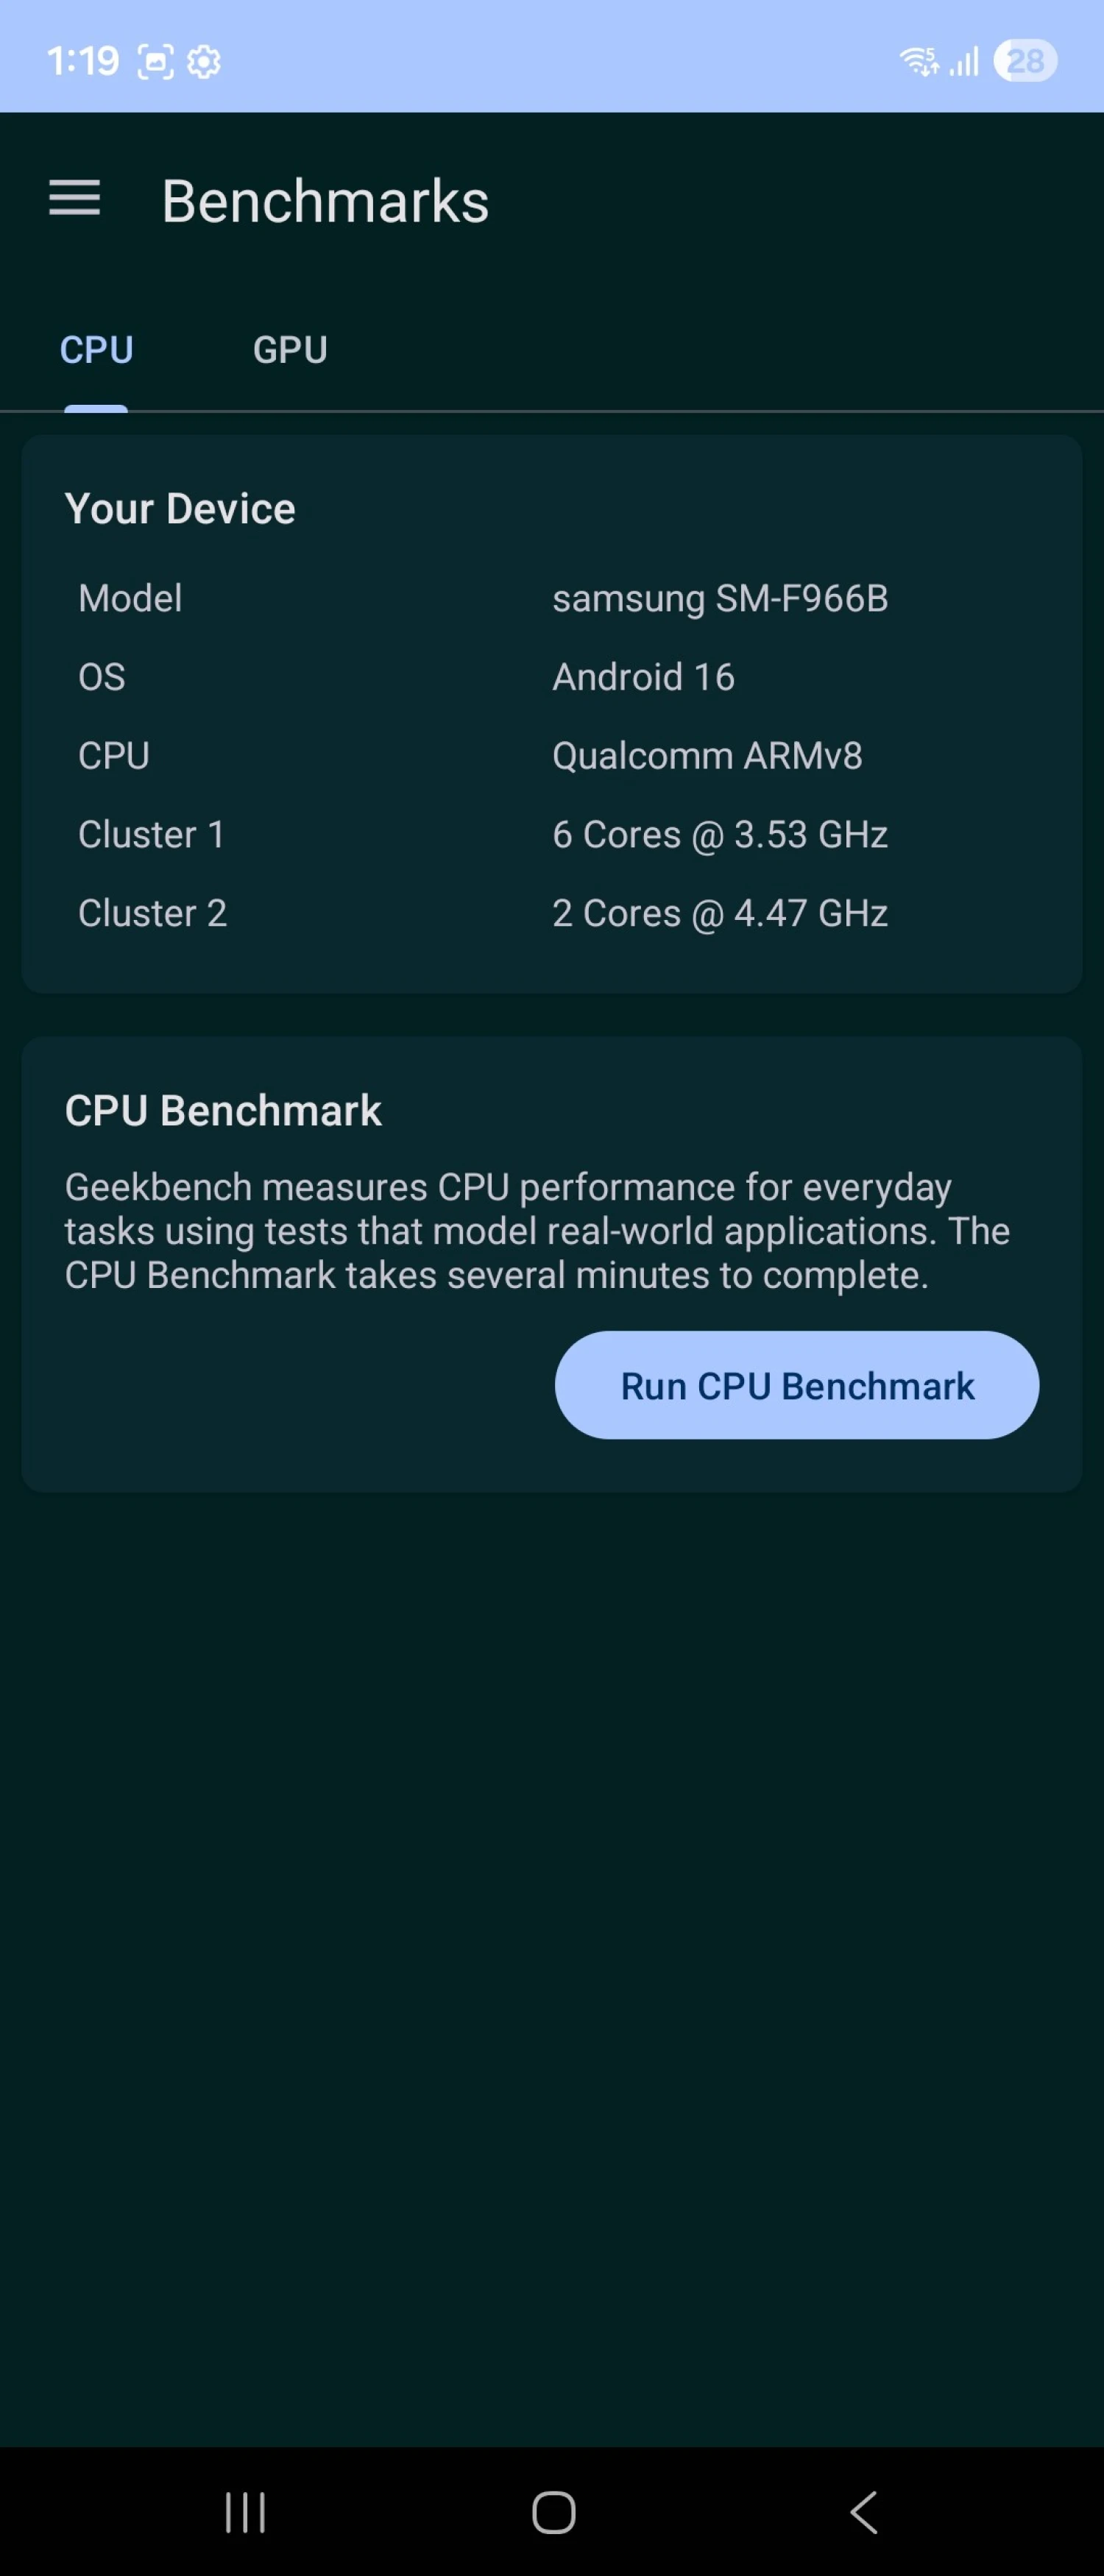Viewport: 1104px width, 2576px height.
Task: Tap the settings gear status icon
Action: 204,62
